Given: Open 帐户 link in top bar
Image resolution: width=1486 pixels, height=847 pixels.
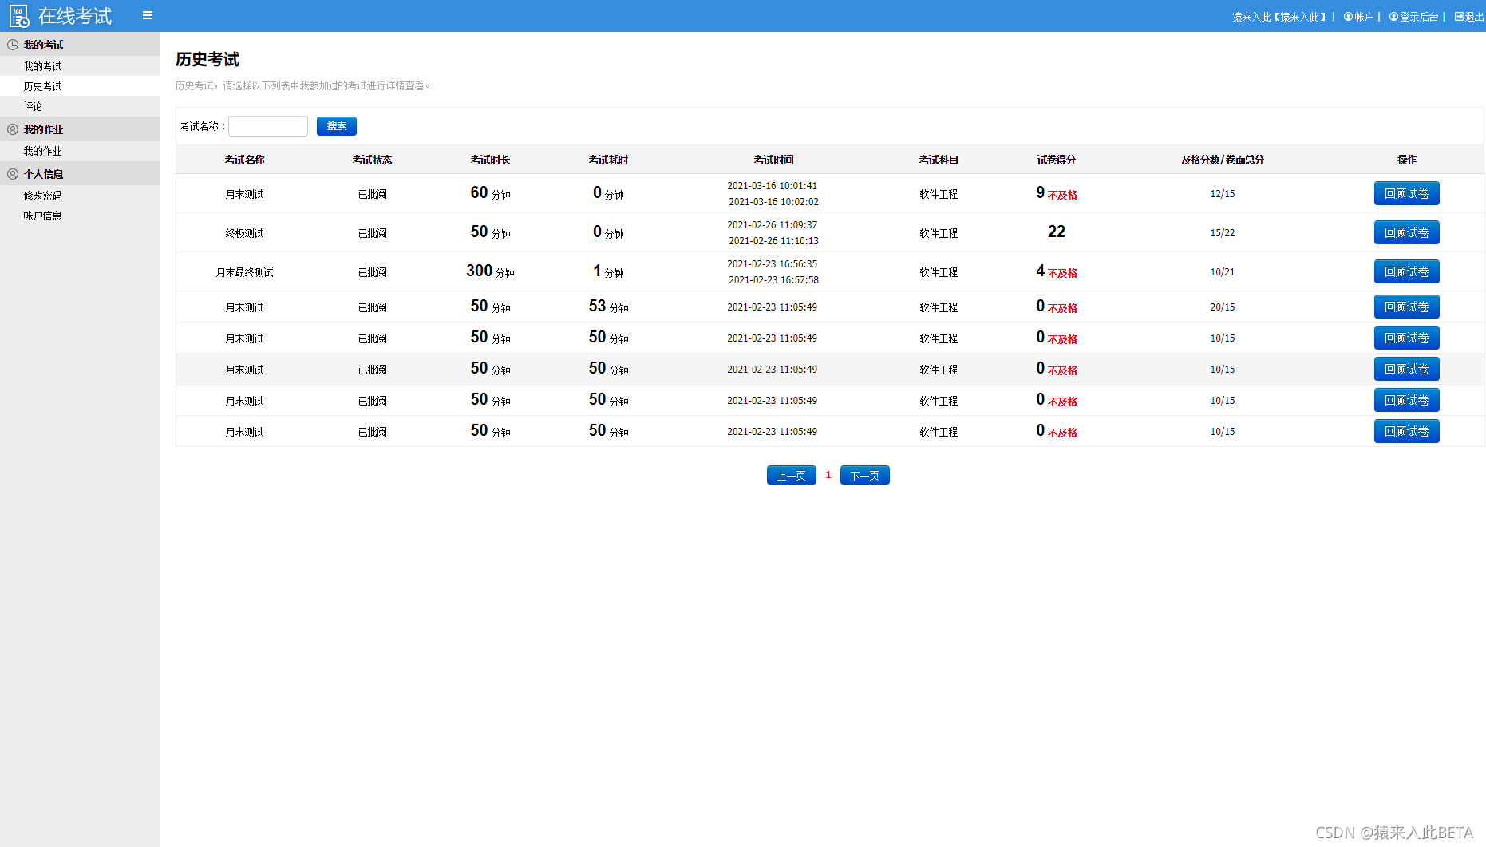Looking at the screenshot, I should click(1359, 17).
